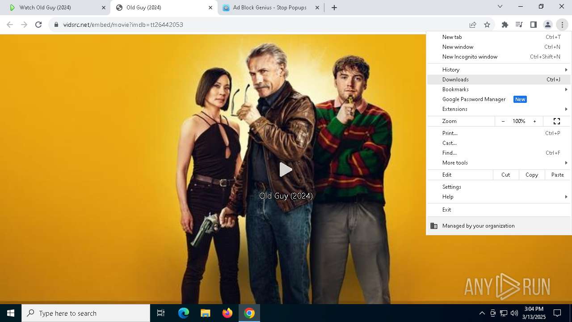Reload the current page
The width and height of the screenshot is (572, 322).
click(38, 25)
